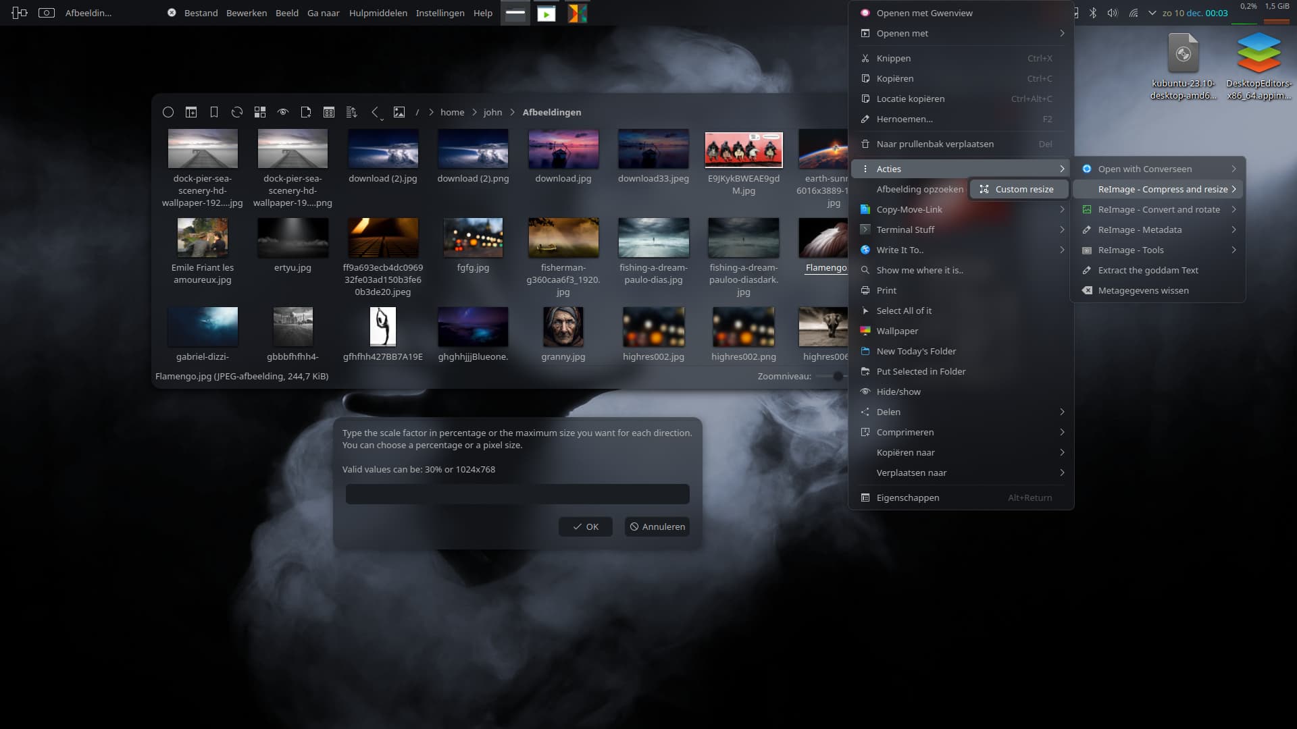Click the new document icon in toolbar

pyautogui.click(x=306, y=112)
